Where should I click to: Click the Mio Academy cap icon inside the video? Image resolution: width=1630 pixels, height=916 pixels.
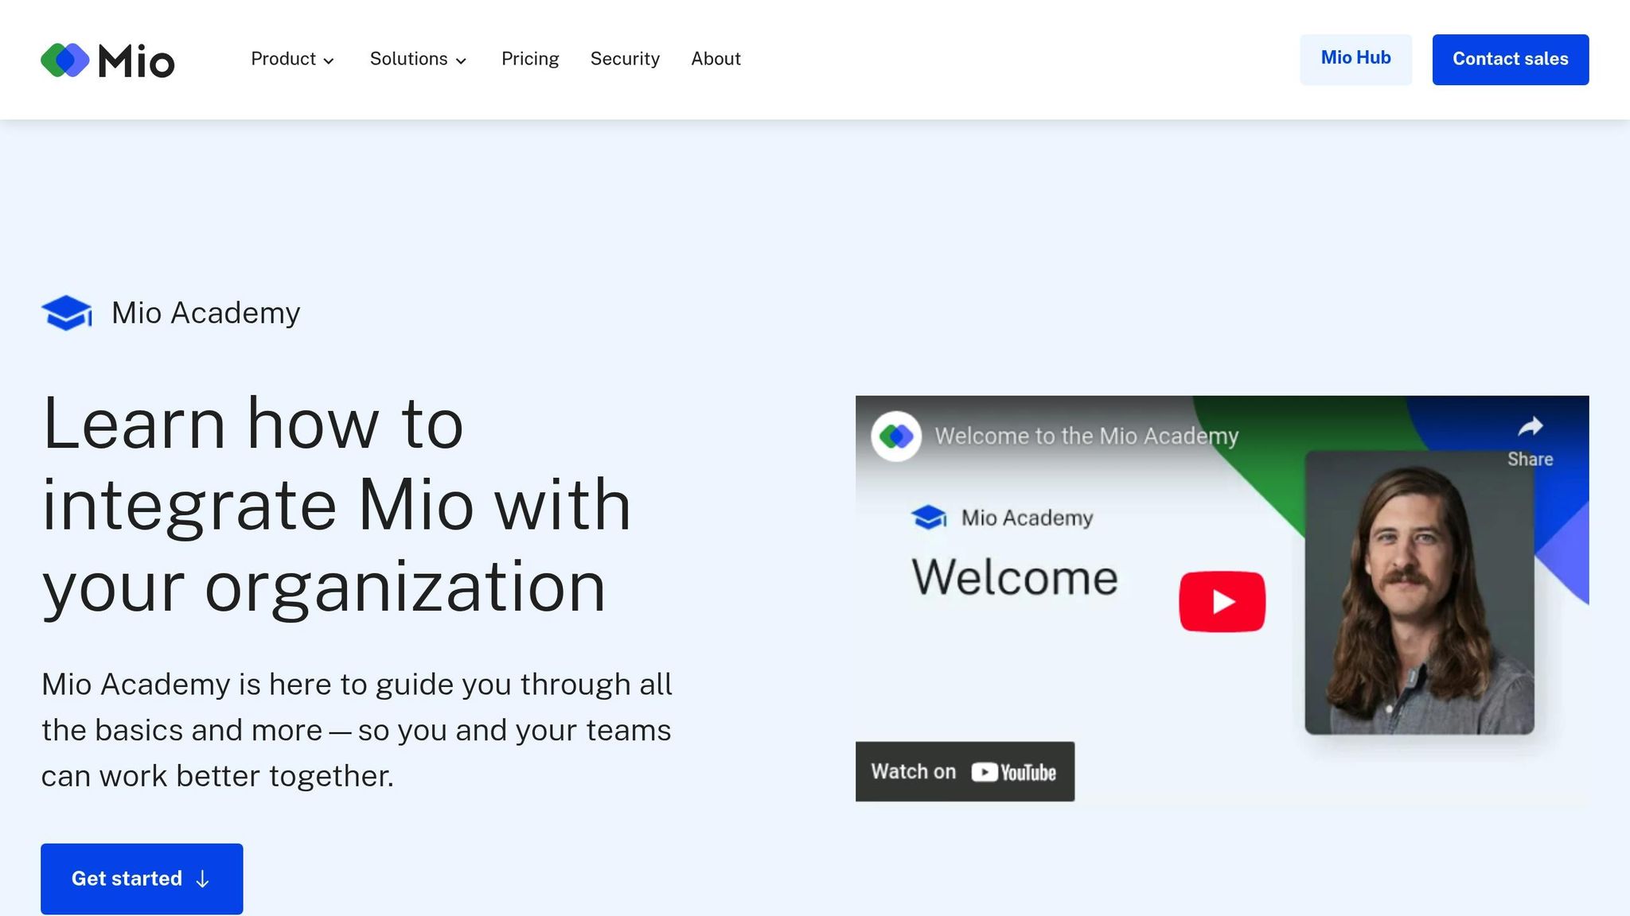click(x=929, y=518)
